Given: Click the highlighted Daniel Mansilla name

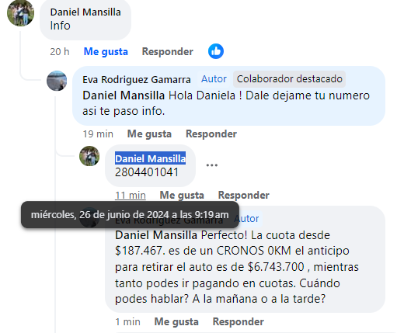Looking at the screenshot, I should point(150,158).
